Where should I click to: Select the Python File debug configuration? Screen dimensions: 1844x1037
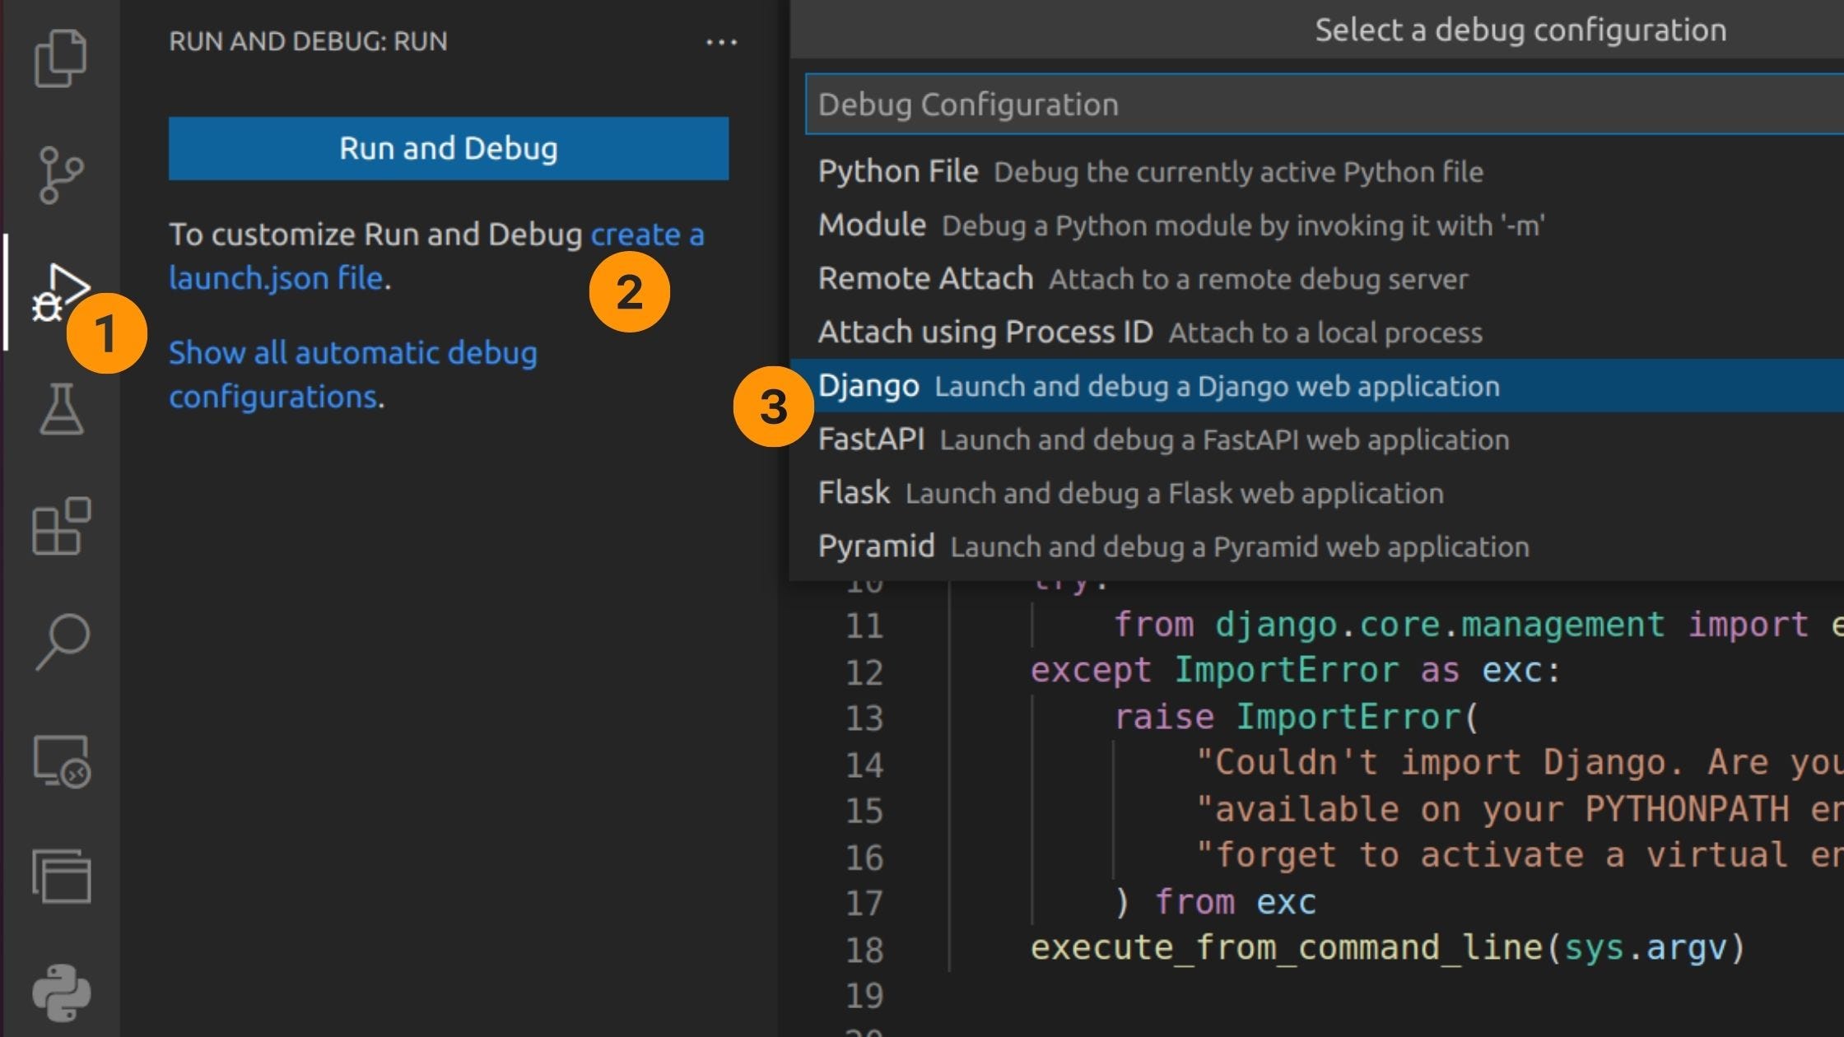point(899,172)
